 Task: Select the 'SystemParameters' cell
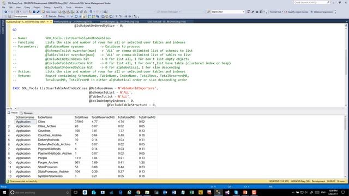[x=55, y=176]
